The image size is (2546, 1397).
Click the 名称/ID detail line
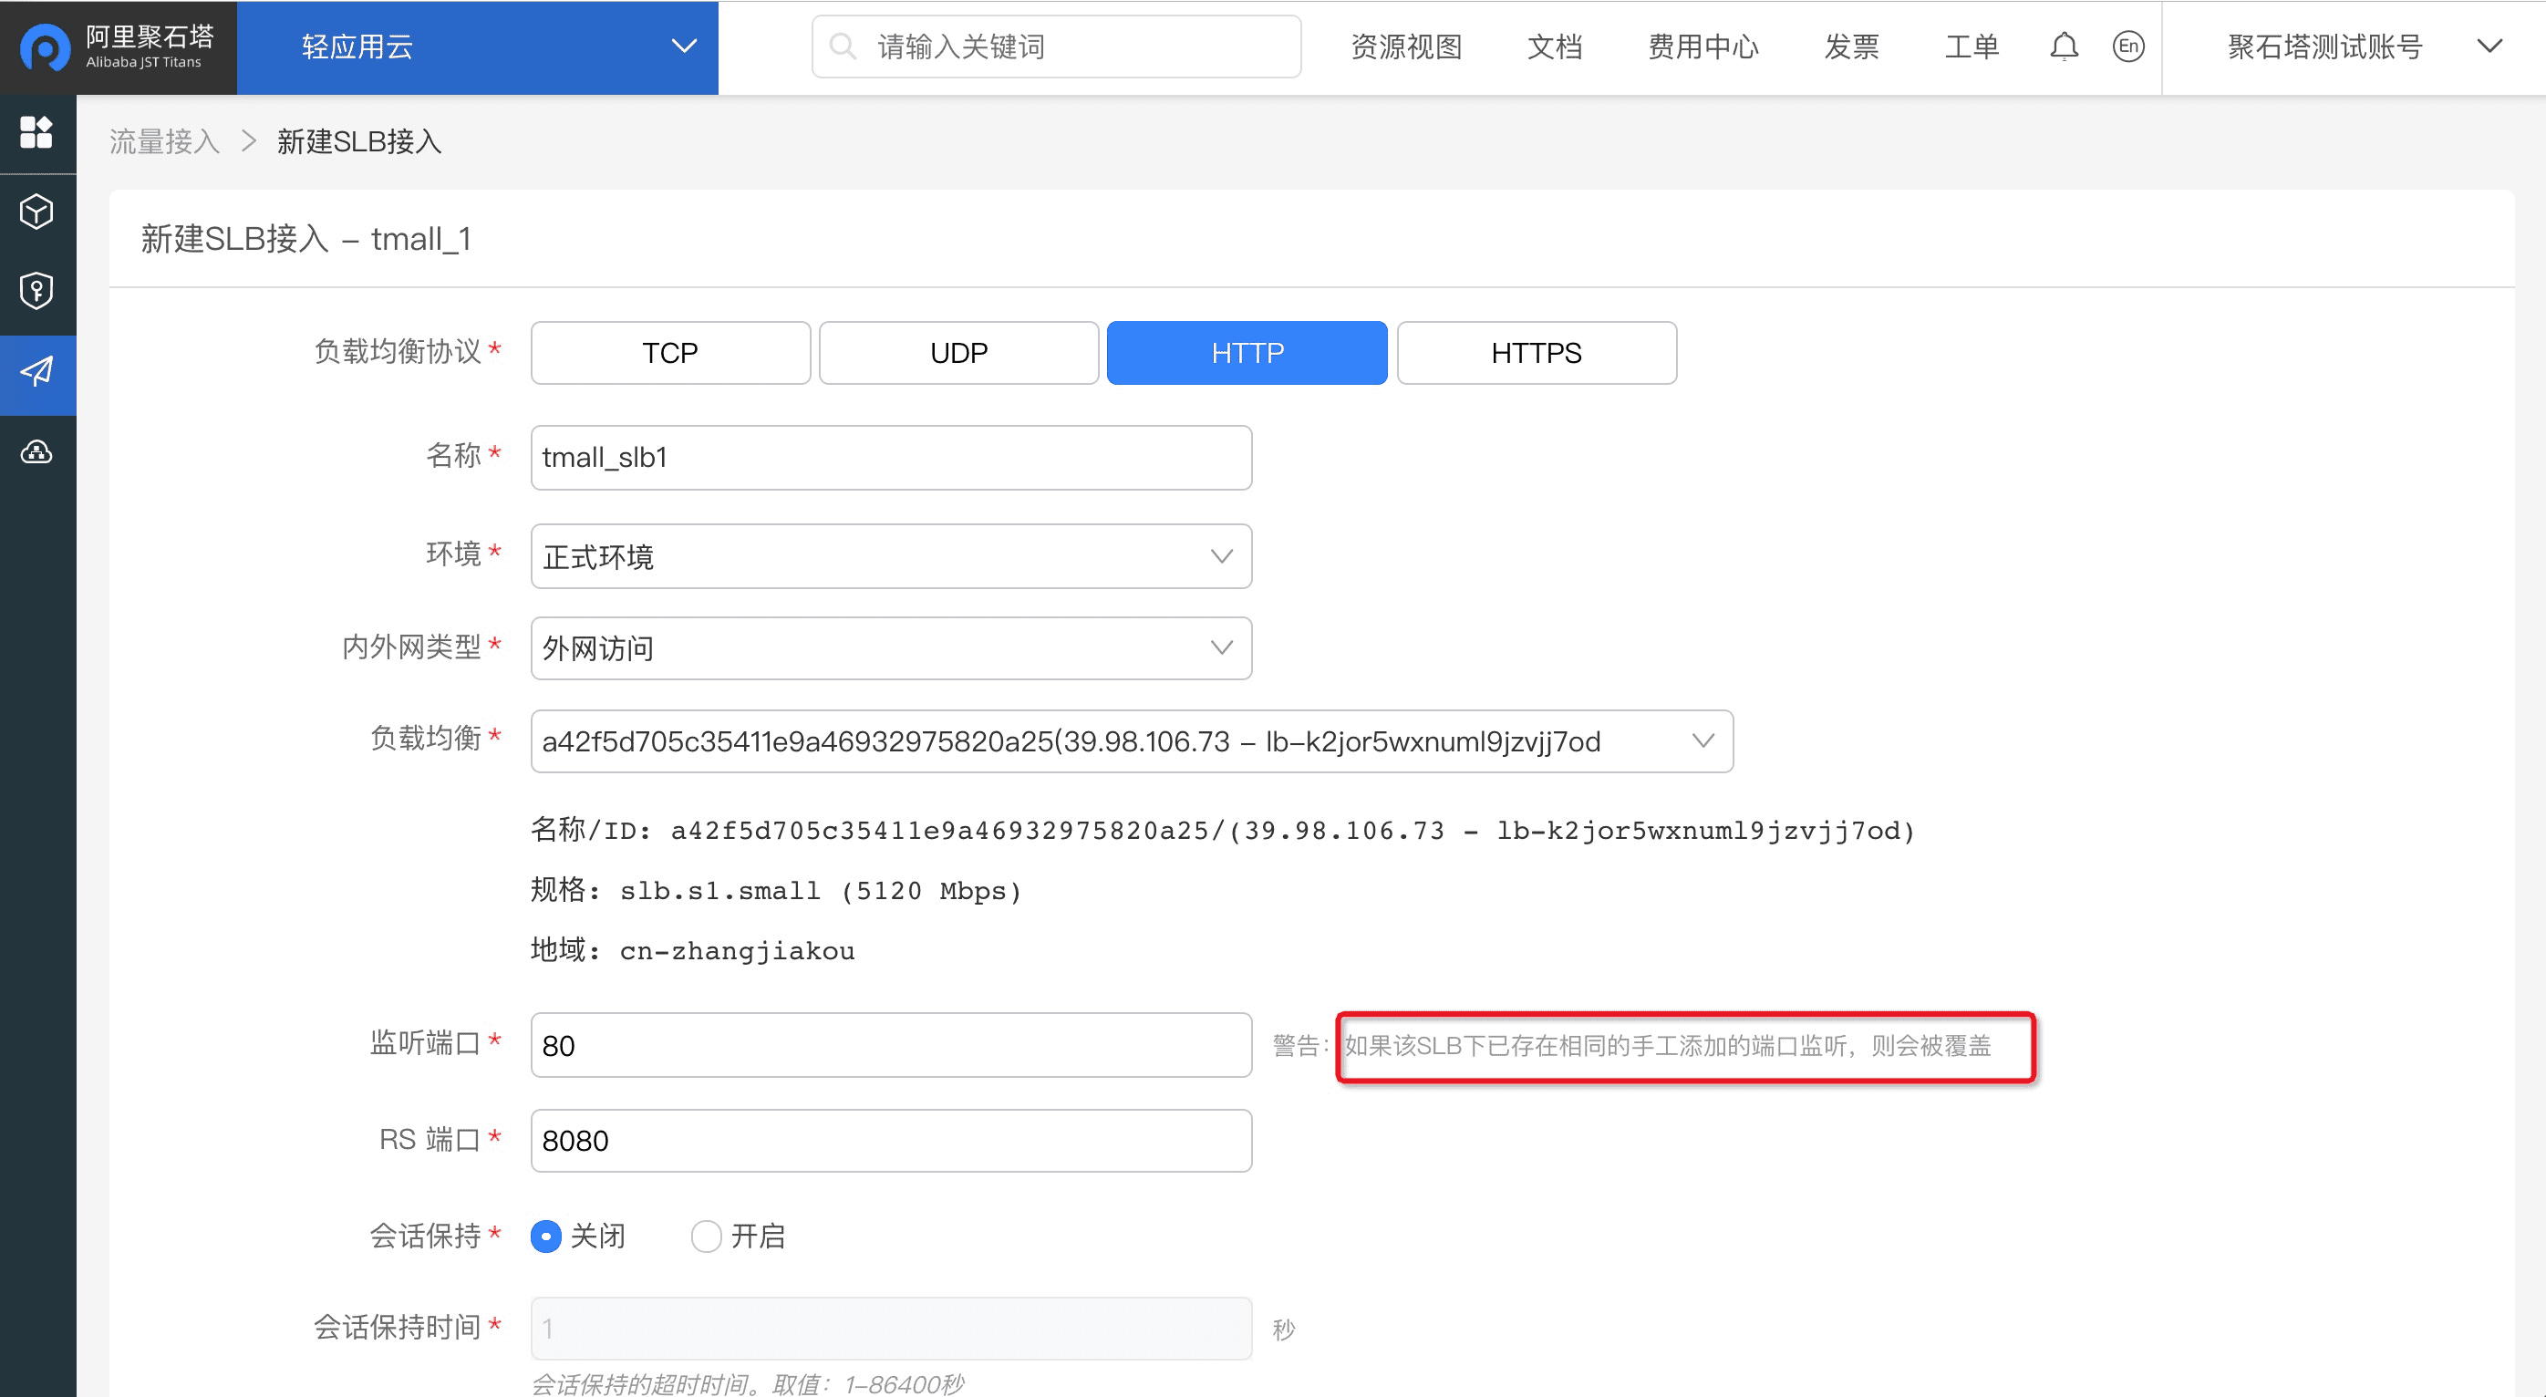click(1223, 830)
